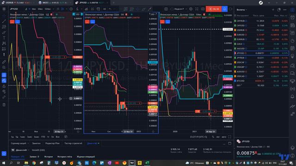Open watchlist three-dots more menu
The height and width of the screenshot is (166, 296).
click(285, 10)
